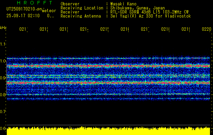Click the thin signal line just above 1.0 kHz
The height and width of the screenshot is (135, 213).
(x=108, y=58)
